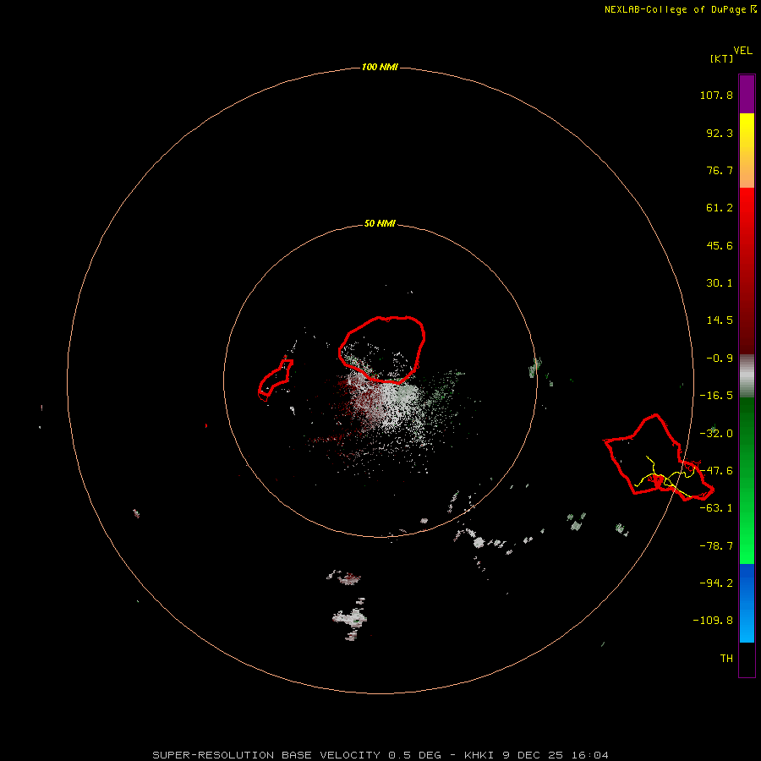Select the 92.3 velocity scale value
This screenshot has width=761, height=761.
pos(720,133)
